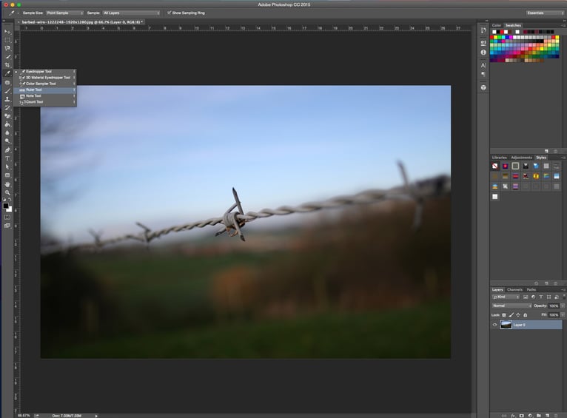Switch to the Color tab
This screenshot has width=567, height=418.
(x=497, y=25)
